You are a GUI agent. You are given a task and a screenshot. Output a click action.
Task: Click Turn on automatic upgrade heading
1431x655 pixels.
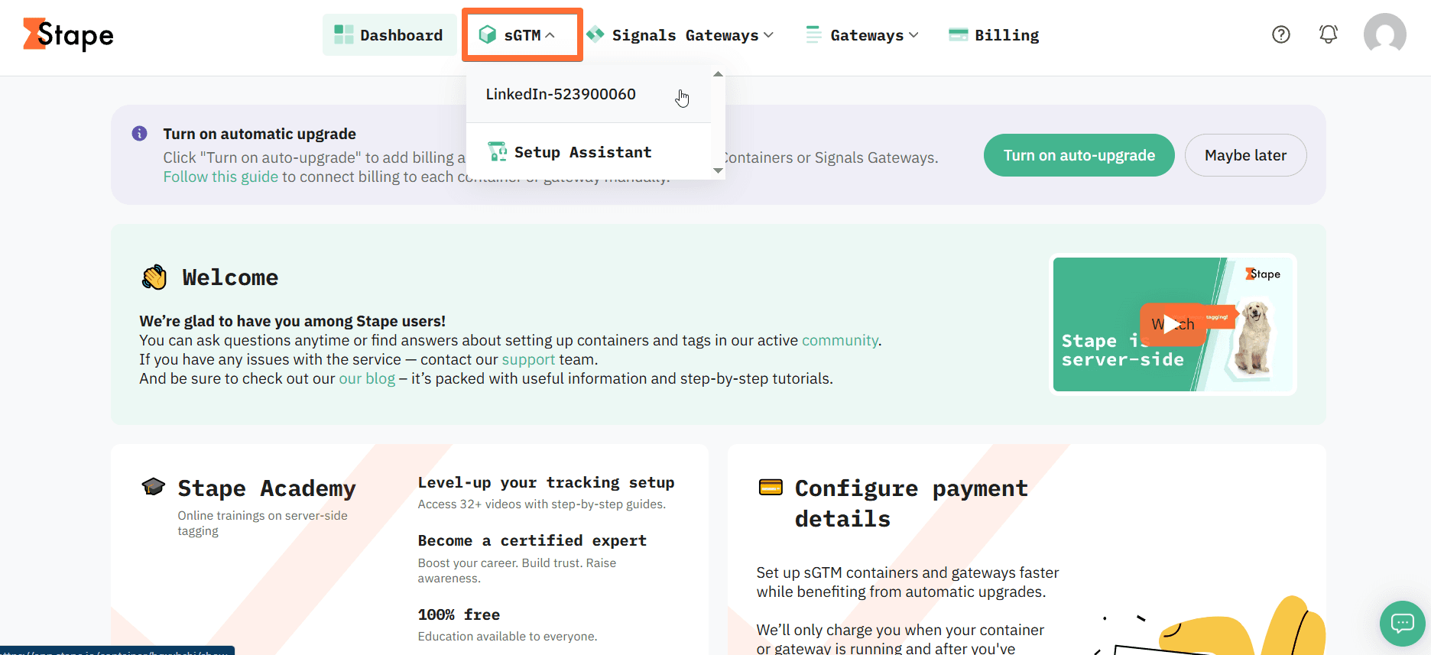(259, 134)
